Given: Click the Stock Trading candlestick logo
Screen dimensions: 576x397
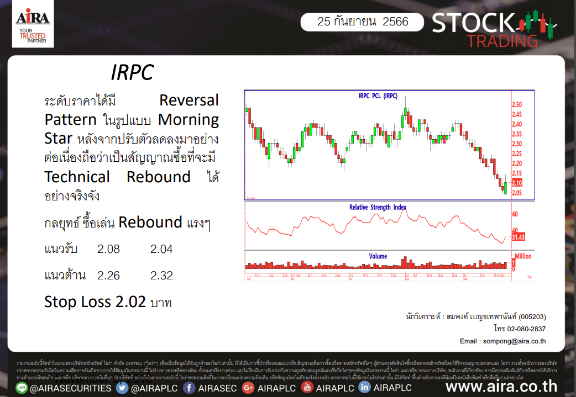Looking at the screenshot, I should (x=494, y=29).
